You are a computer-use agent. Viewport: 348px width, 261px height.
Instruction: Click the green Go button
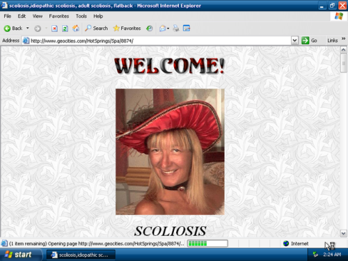pyautogui.click(x=309, y=40)
